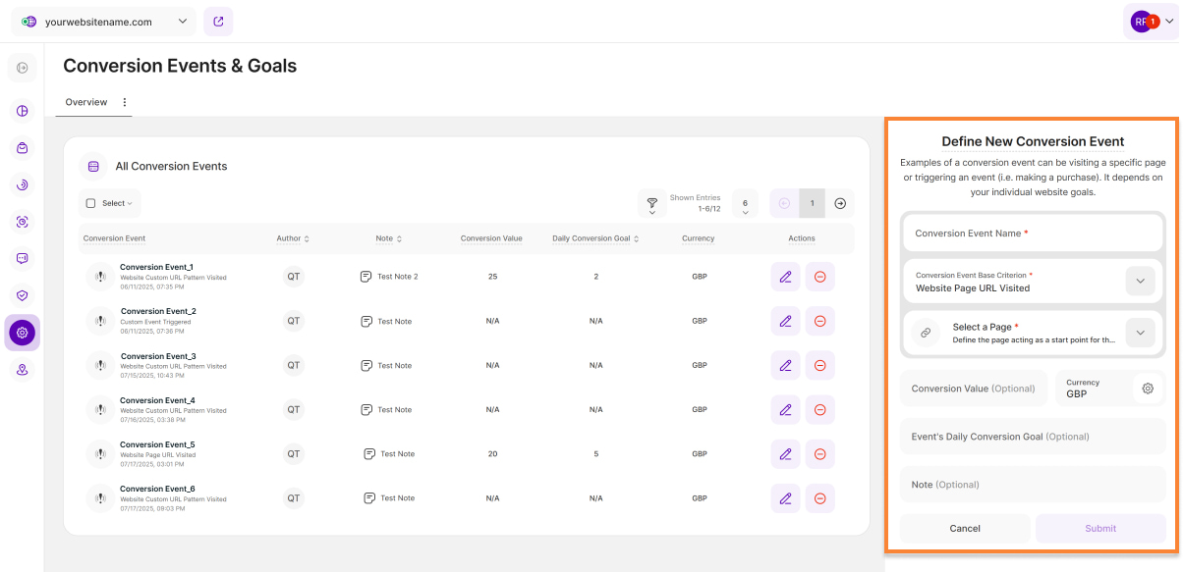Change shown entries count dropdown
This screenshot has height=572, width=1183.
pyautogui.click(x=745, y=204)
